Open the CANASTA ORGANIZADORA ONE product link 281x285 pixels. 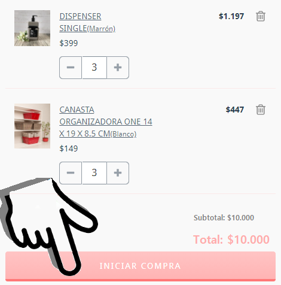[106, 122]
